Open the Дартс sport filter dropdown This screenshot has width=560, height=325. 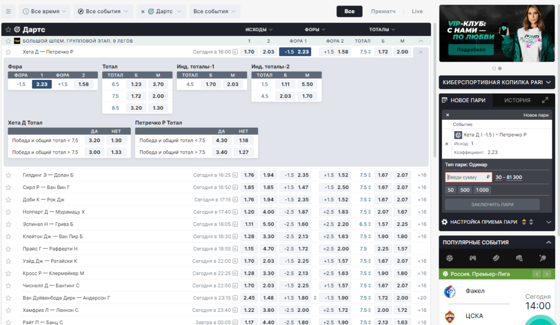165,11
